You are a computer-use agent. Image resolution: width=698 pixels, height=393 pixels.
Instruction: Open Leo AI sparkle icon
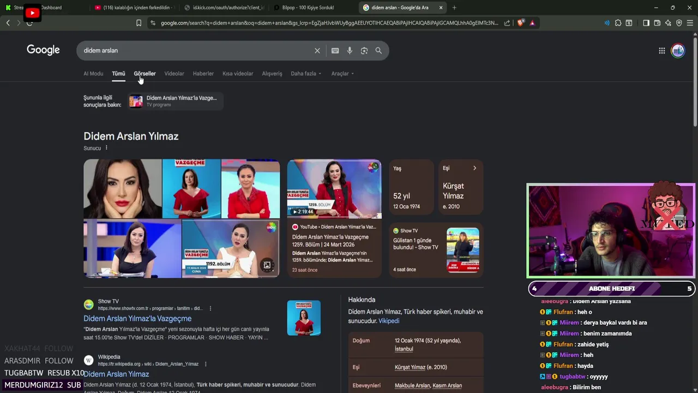668,23
